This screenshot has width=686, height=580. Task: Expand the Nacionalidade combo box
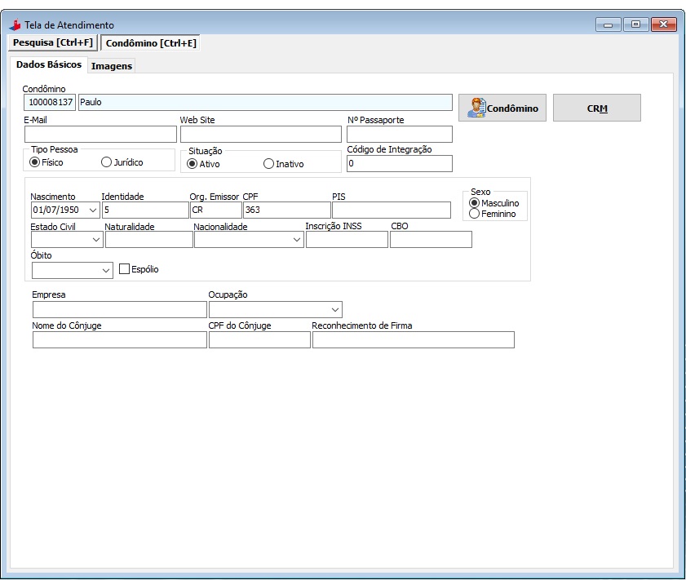296,240
